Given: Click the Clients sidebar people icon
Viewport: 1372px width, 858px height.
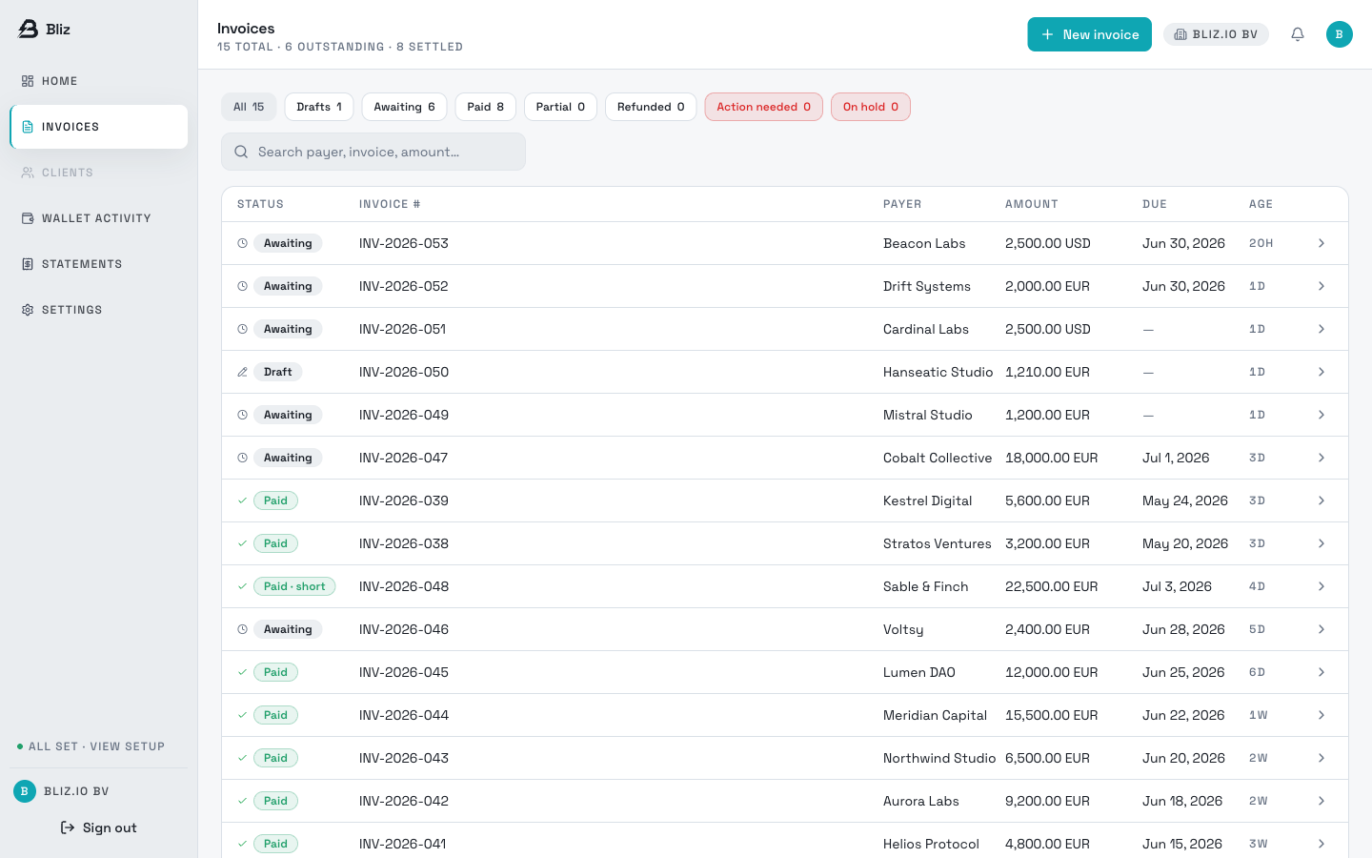Looking at the screenshot, I should coord(28,173).
